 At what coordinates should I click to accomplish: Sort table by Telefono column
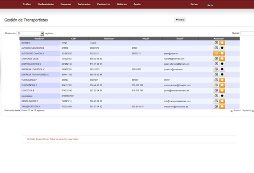tap(109, 38)
